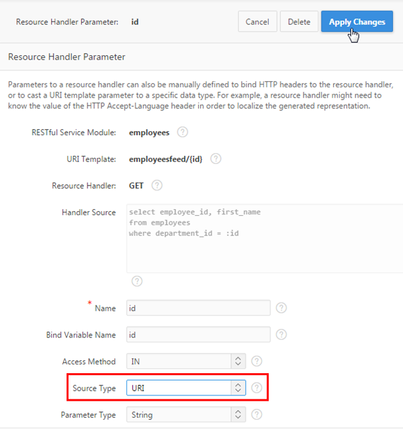Click help icon below Handler Source
Image resolution: width=403 pixels, height=429 pixels.
(137, 281)
